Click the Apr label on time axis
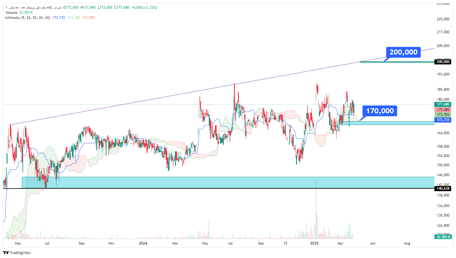Image resolution: width=456 pixels, height=258 pixels. pos(340,243)
